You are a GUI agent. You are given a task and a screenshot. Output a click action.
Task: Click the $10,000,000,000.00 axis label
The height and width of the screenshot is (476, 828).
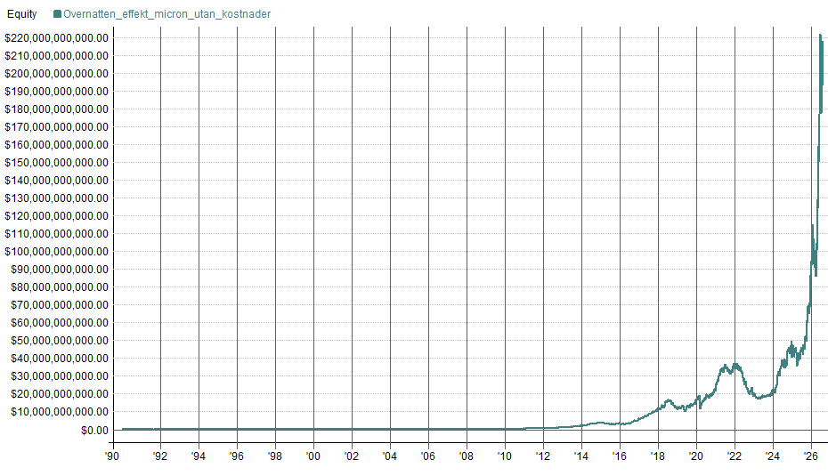point(60,412)
